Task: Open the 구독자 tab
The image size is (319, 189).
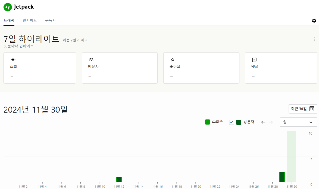Action: coord(50,20)
